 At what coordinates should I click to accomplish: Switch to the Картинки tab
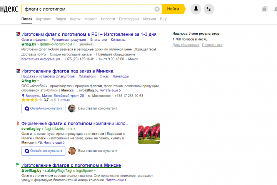click(x=43, y=19)
